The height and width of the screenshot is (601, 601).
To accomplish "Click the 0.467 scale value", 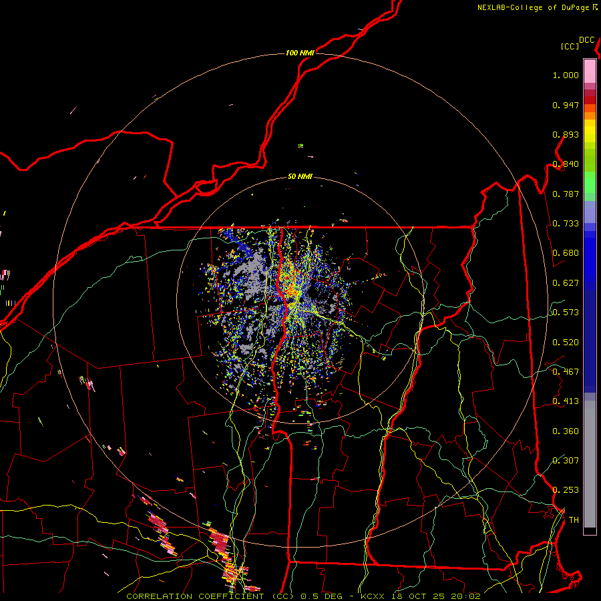I will [x=566, y=372].
